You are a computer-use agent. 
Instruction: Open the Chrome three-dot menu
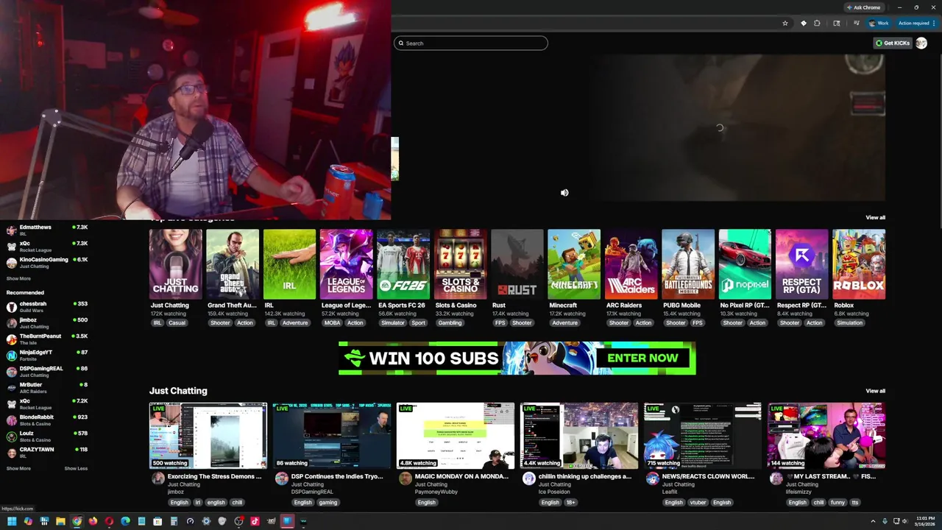(x=934, y=24)
